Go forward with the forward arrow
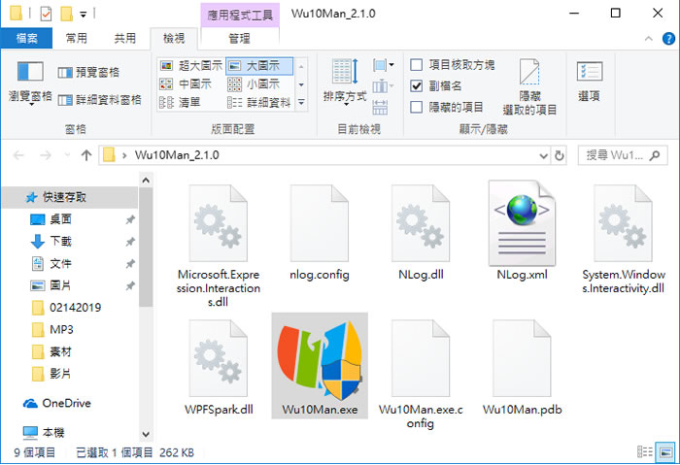This screenshot has width=680, height=465. tap(46, 155)
